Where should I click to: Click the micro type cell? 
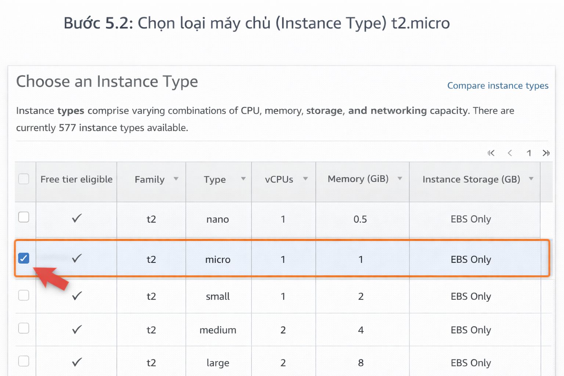[x=218, y=260]
